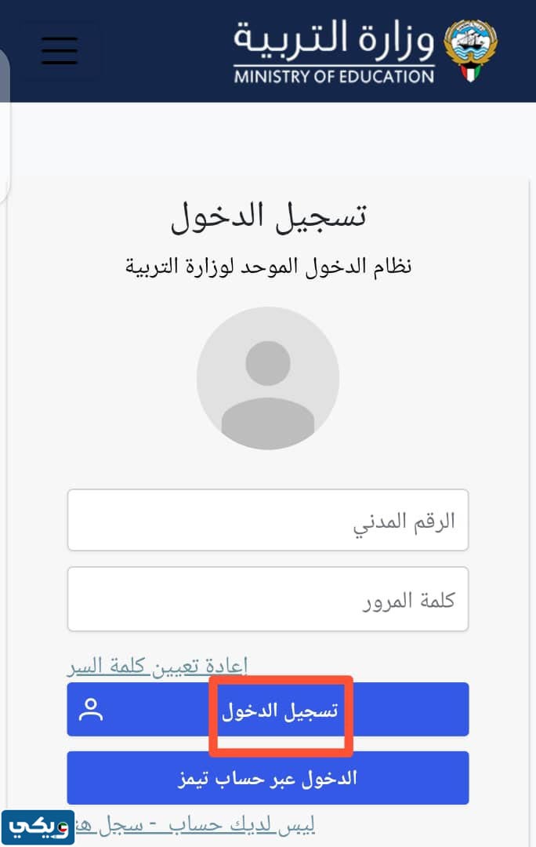Screen dimensions: 536x847
Task: Click the نظام الدخول الموحد subtitle text
Action: tap(268, 266)
